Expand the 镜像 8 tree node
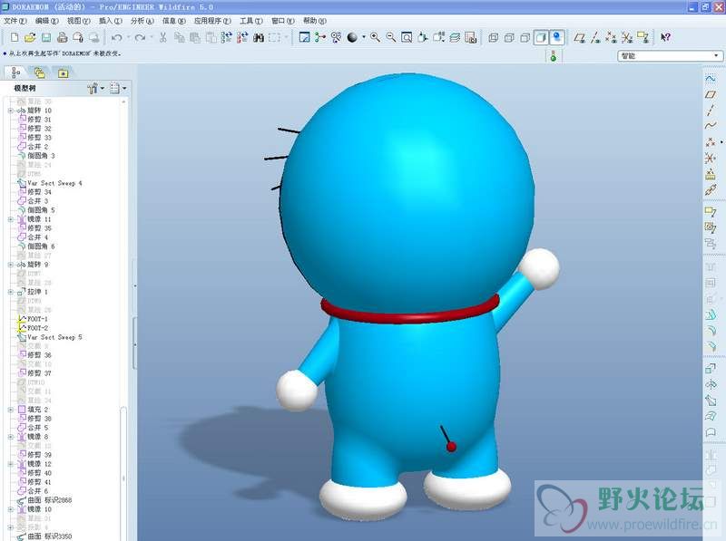 tap(11, 437)
